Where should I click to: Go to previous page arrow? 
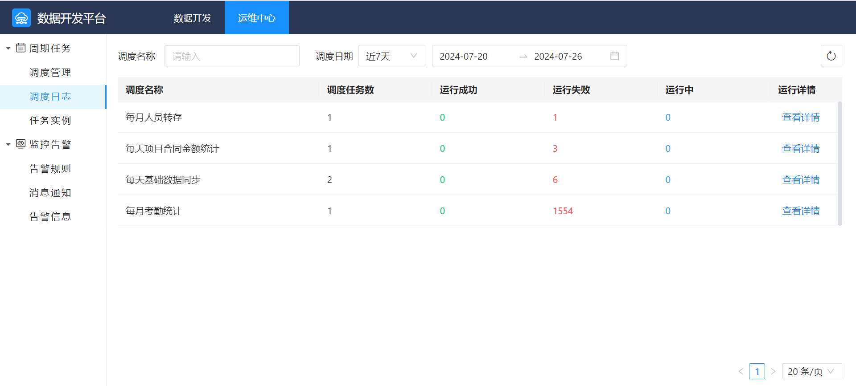[x=741, y=371]
